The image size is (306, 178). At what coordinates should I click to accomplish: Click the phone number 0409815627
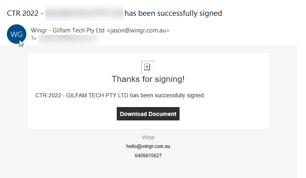tap(148, 155)
